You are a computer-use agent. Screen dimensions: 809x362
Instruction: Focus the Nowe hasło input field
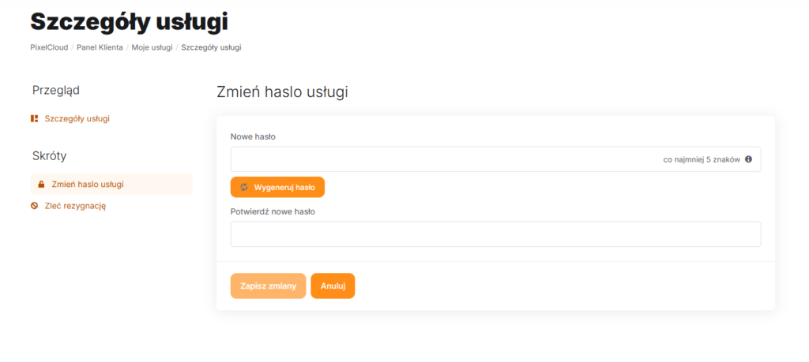[x=442, y=159]
